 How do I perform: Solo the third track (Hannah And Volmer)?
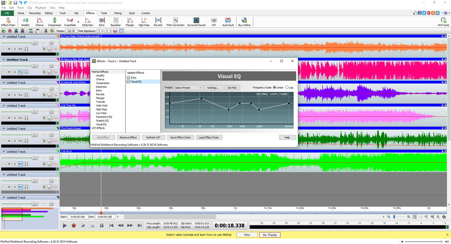(15, 95)
